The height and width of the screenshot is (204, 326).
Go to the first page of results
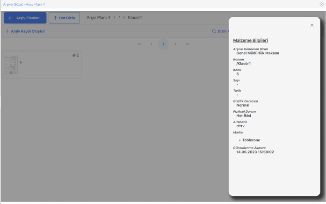pyautogui.click(x=139, y=44)
